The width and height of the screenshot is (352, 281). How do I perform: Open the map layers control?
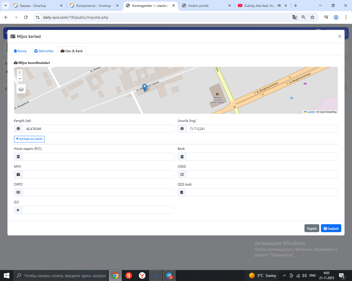coord(21,89)
